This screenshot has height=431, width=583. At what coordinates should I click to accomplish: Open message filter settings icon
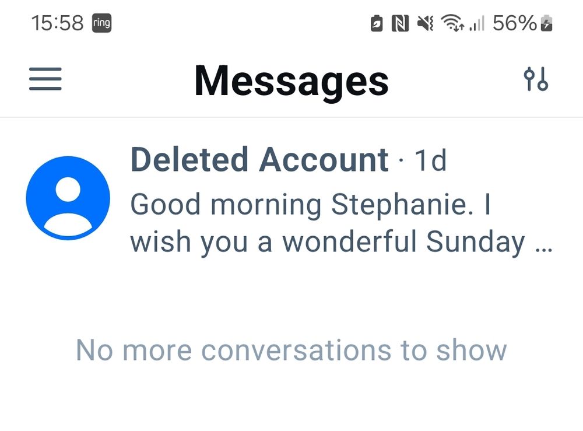click(536, 79)
